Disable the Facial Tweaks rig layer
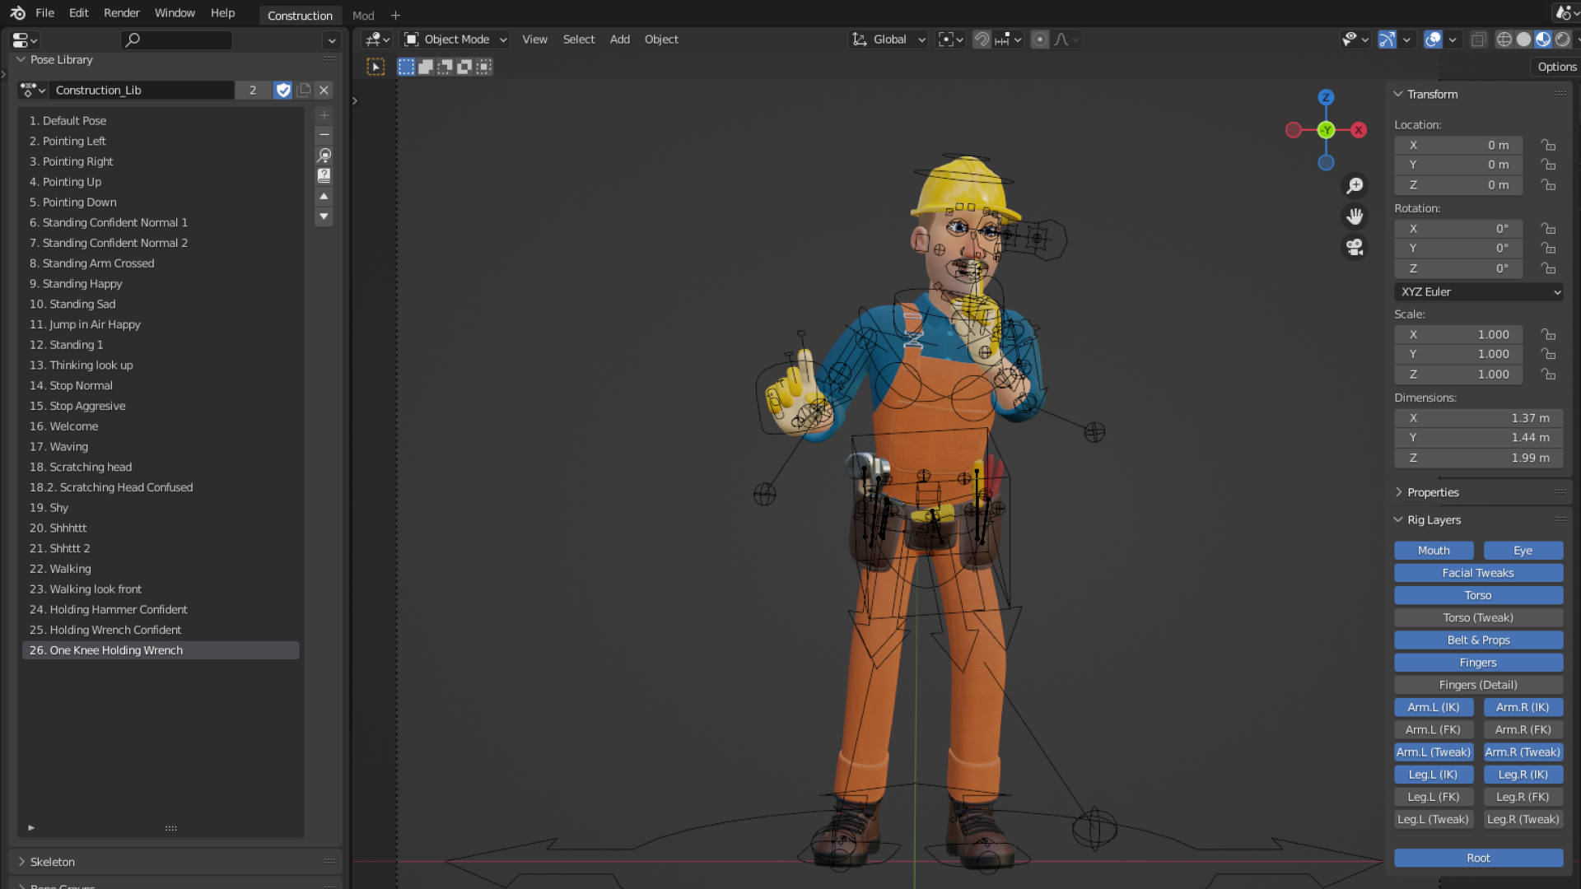This screenshot has width=1581, height=889. (1477, 573)
